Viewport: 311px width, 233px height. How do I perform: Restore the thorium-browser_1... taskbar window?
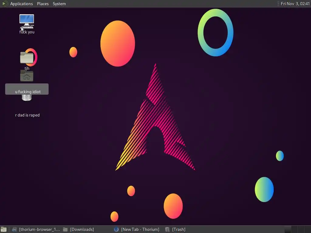click(36, 229)
